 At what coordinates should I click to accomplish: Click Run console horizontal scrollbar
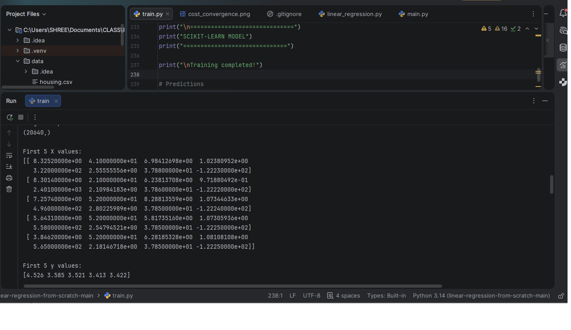pos(233,286)
